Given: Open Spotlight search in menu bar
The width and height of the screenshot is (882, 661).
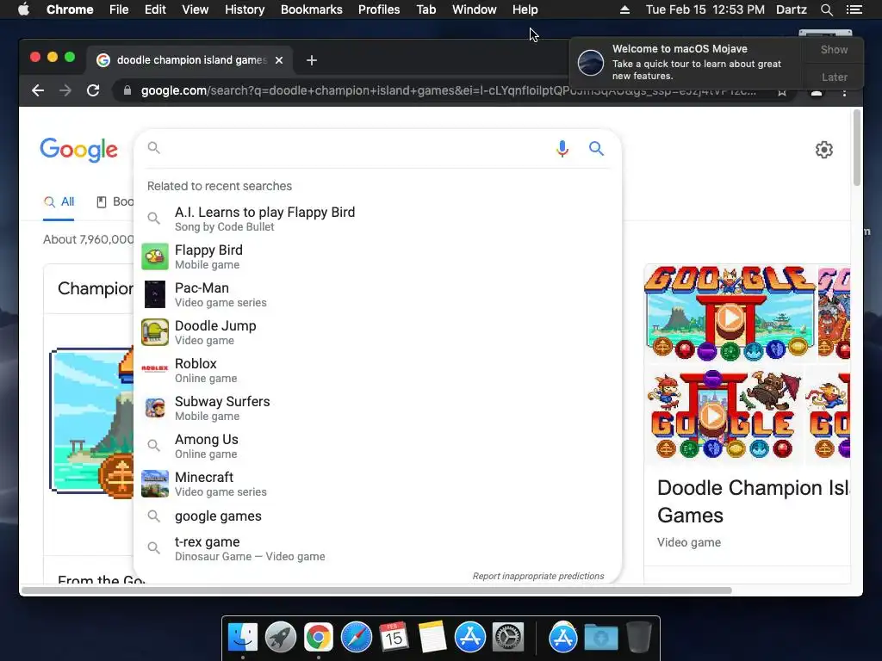Looking at the screenshot, I should (826, 9).
